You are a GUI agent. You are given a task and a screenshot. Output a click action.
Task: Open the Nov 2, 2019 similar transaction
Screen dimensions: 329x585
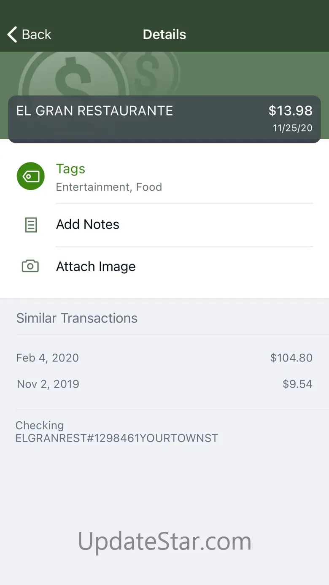pos(164,384)
